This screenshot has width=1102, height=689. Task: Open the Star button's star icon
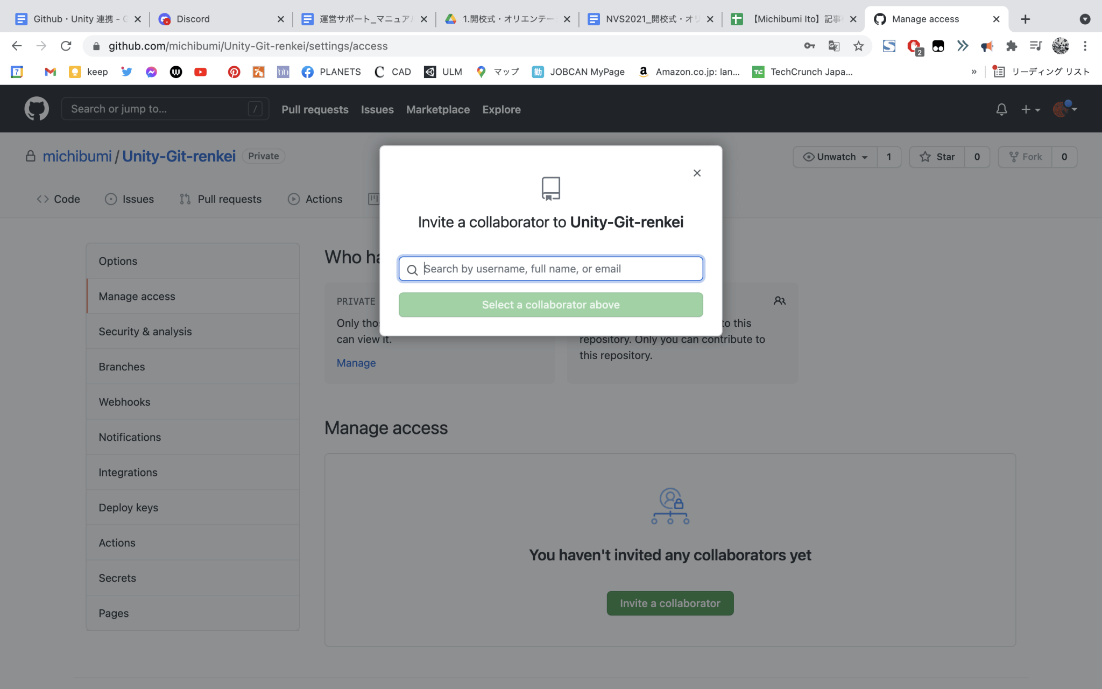point(924,157)
